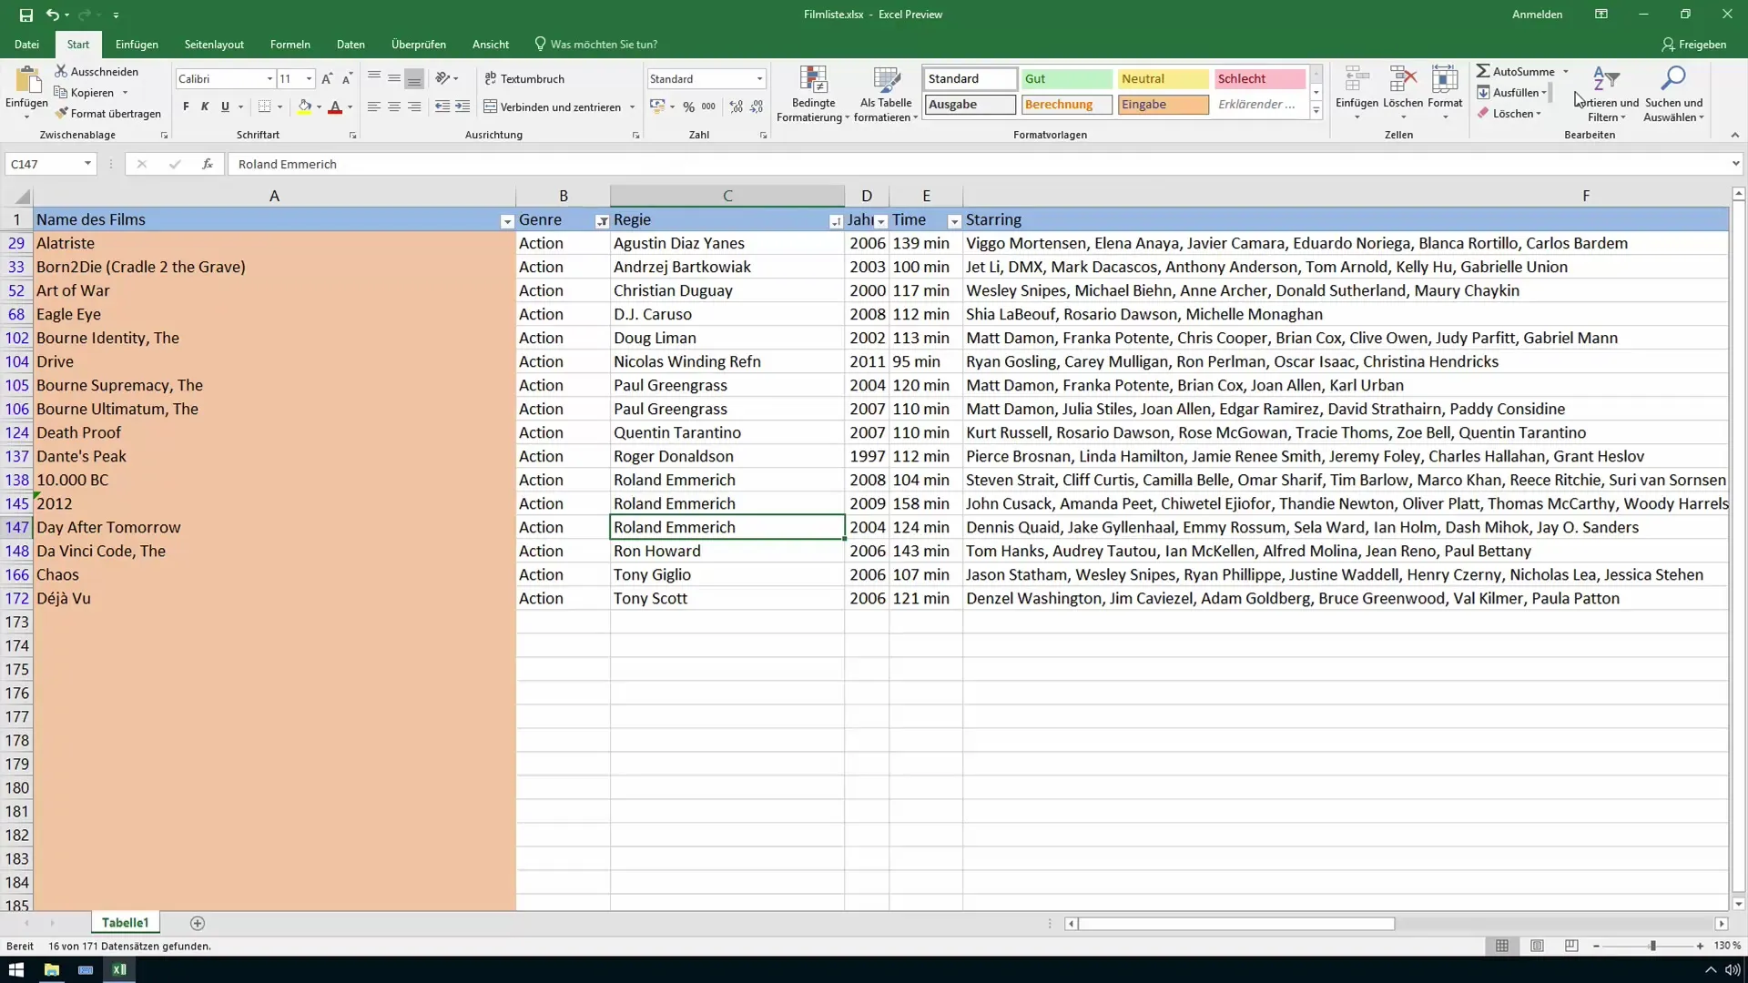Open the Ausfüllen fill menu

coord(1511,92)
